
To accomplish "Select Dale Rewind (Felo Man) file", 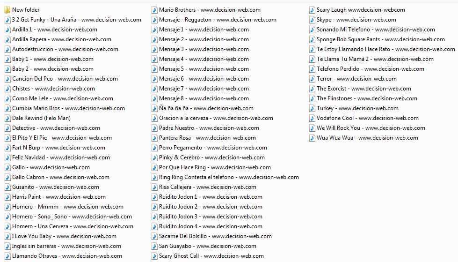I will 41,118.
